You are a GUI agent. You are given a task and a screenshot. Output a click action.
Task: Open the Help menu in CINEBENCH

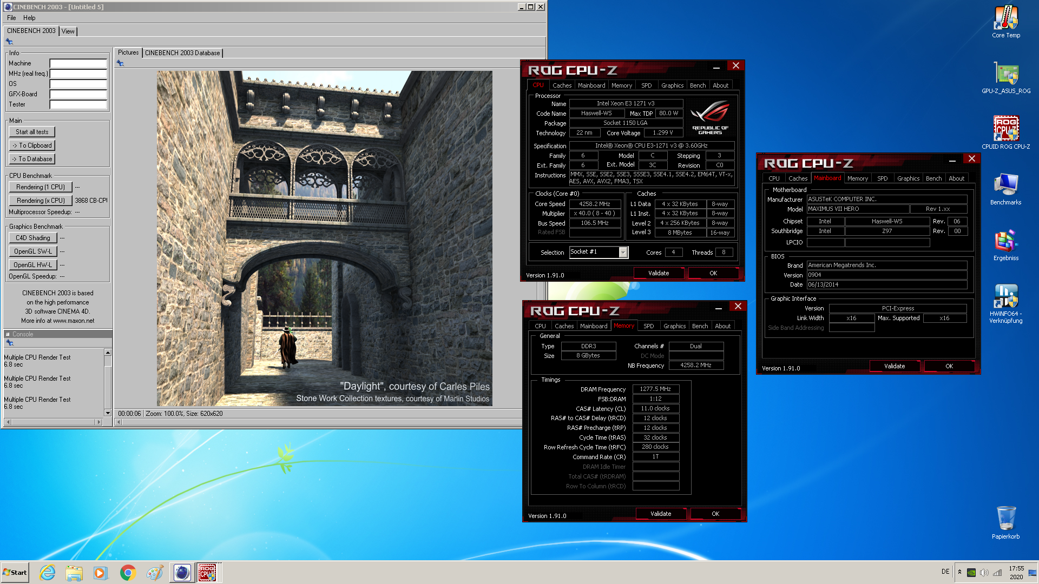[x=29, y=18]
